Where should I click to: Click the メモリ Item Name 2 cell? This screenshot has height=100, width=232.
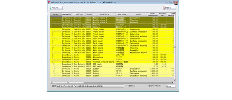(123, 60)
